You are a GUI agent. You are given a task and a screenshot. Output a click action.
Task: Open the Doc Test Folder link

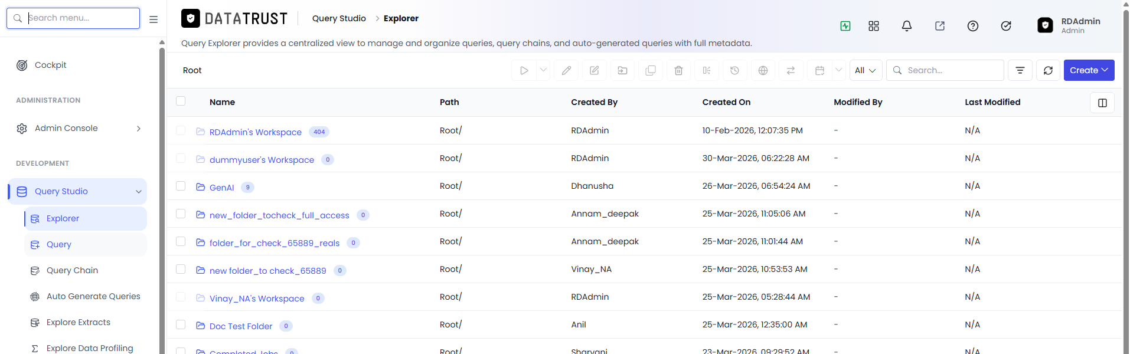[241, 326]
